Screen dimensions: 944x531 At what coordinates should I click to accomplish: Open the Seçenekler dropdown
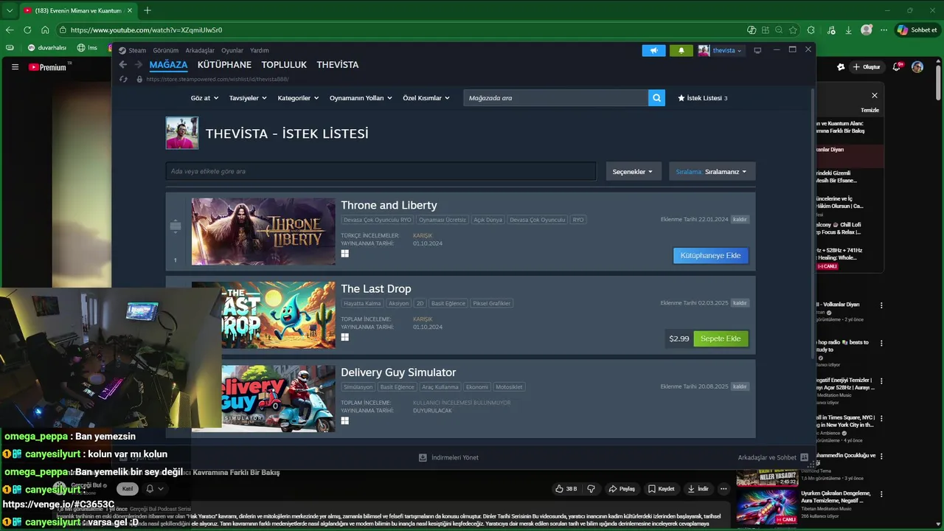pos(634,171)
